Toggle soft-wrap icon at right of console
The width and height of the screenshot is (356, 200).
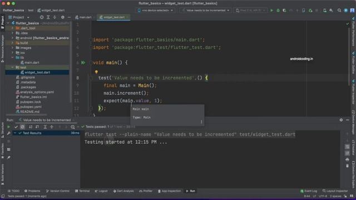click(347, 147)
